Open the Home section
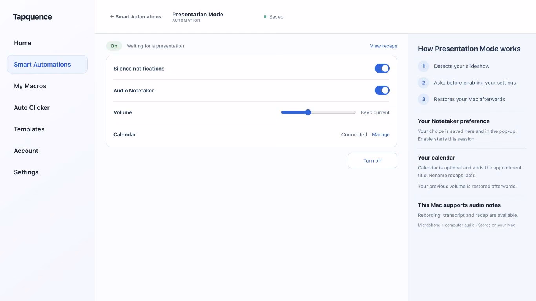 pyautogui.click(x=47, y=43)
